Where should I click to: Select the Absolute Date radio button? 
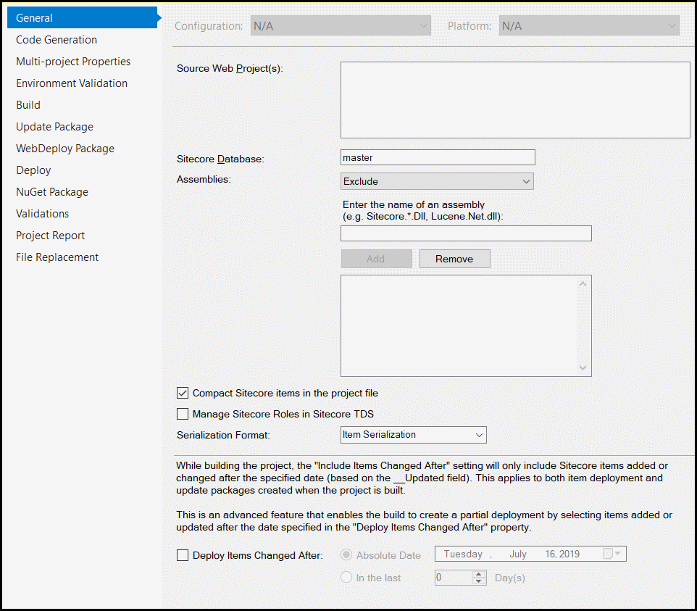(x=346, y=555)
